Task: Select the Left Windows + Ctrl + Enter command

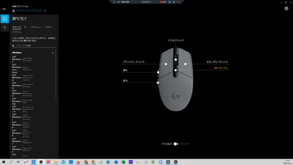Action: pyautogui.click(x=22, y=68)
